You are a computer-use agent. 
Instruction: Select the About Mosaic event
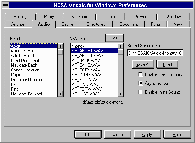[x=33, y=51]
